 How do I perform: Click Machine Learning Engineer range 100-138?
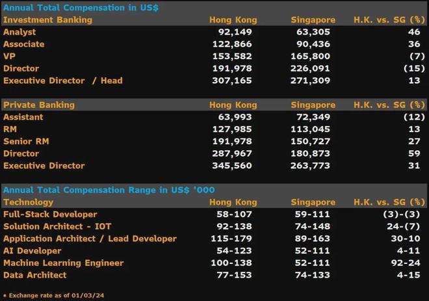click(x=231, y=263)
